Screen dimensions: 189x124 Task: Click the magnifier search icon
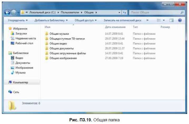click(182, 12)
